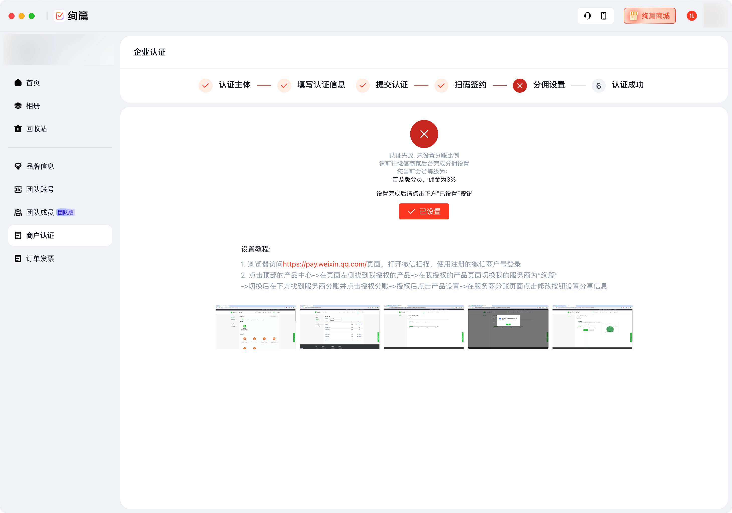Screen dimensions: 732x513
Task: Go to 首页 in sidebar
Action: click(33, 83)
